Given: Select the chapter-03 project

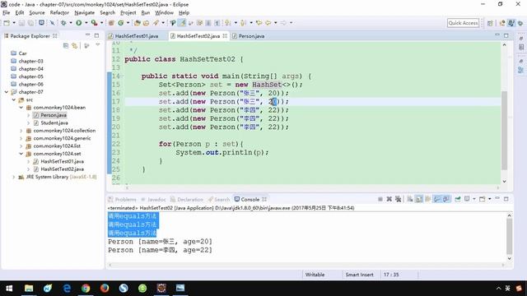Looking at the screenshot, I should [x=31, y=61].
